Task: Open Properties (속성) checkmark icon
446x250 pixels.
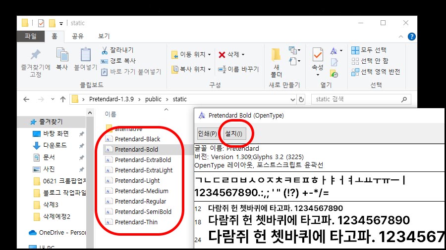Action: coord(318,54)
